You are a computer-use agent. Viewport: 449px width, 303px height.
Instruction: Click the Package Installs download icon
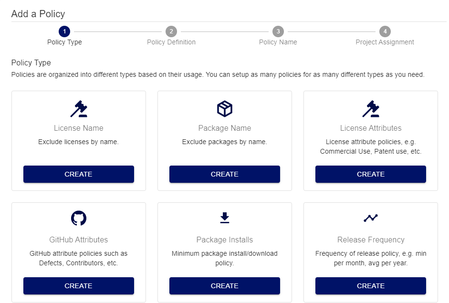(225, 218)
